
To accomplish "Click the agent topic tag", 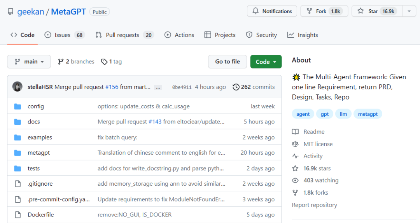I will [x=303, y=114].
